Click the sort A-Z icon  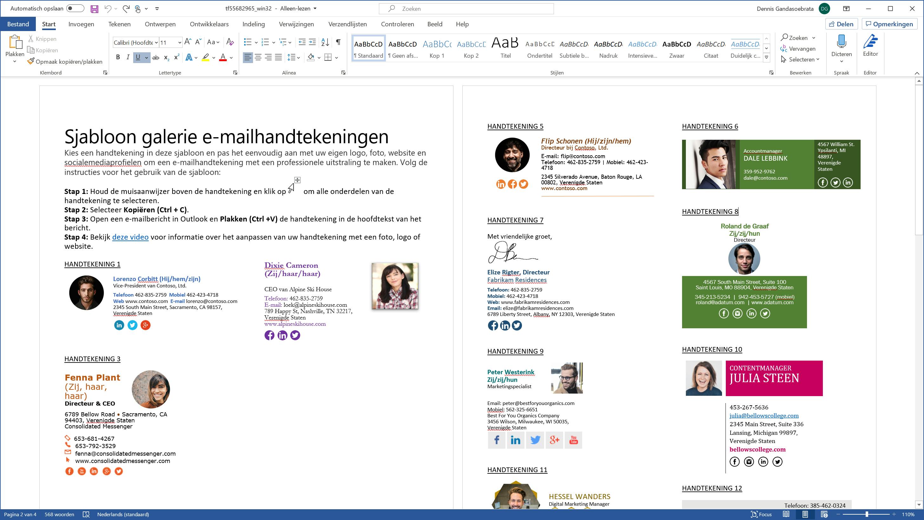click(x=325, y=42)
